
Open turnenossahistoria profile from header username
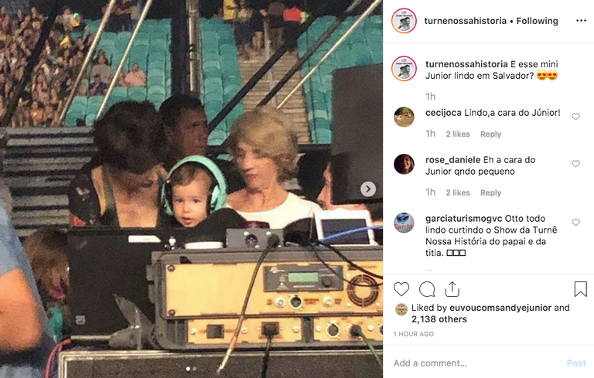coord(465,21)
